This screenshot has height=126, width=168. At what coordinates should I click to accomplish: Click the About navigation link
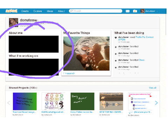pyautogui.click(x=61, y=11)
